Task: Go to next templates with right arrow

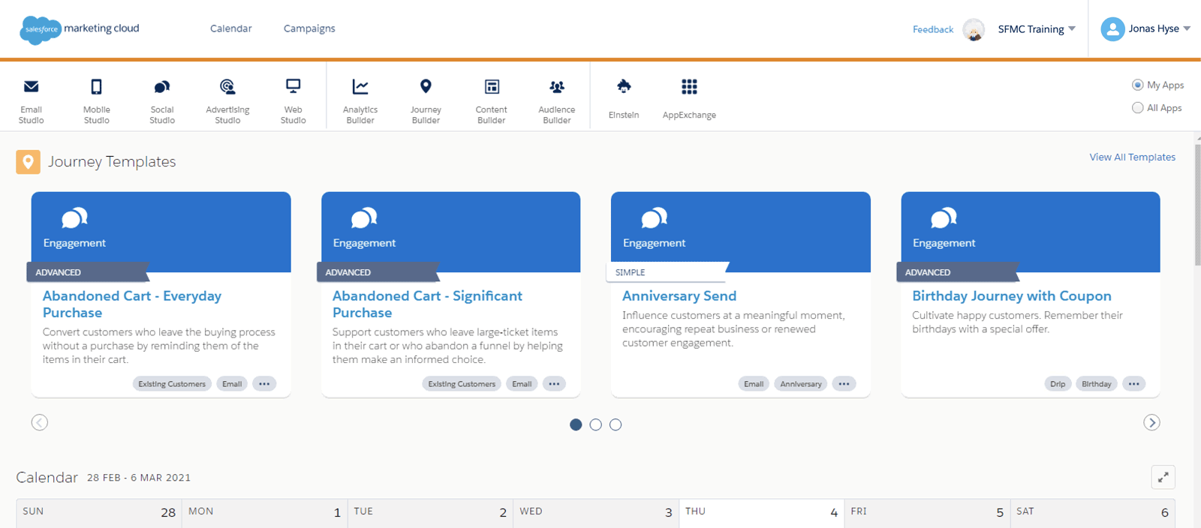Action: coord(1151,422)
